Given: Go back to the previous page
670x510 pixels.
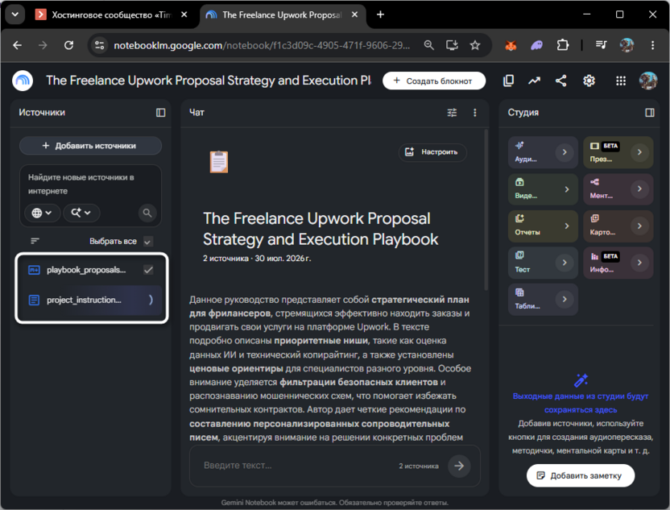Looking at the screenshot, I should [18, 45].
